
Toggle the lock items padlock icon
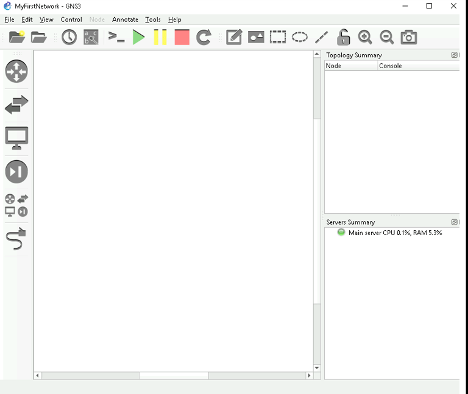(x=343, y=37)
